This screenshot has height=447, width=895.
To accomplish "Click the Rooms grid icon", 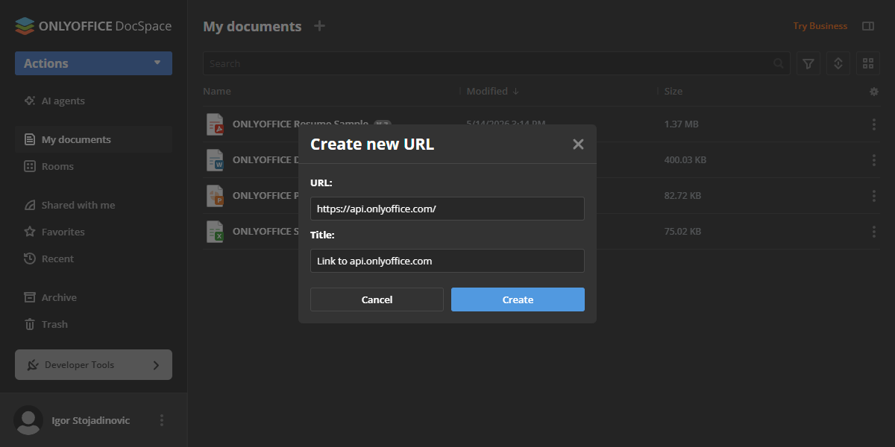I will tap(30, 166).
